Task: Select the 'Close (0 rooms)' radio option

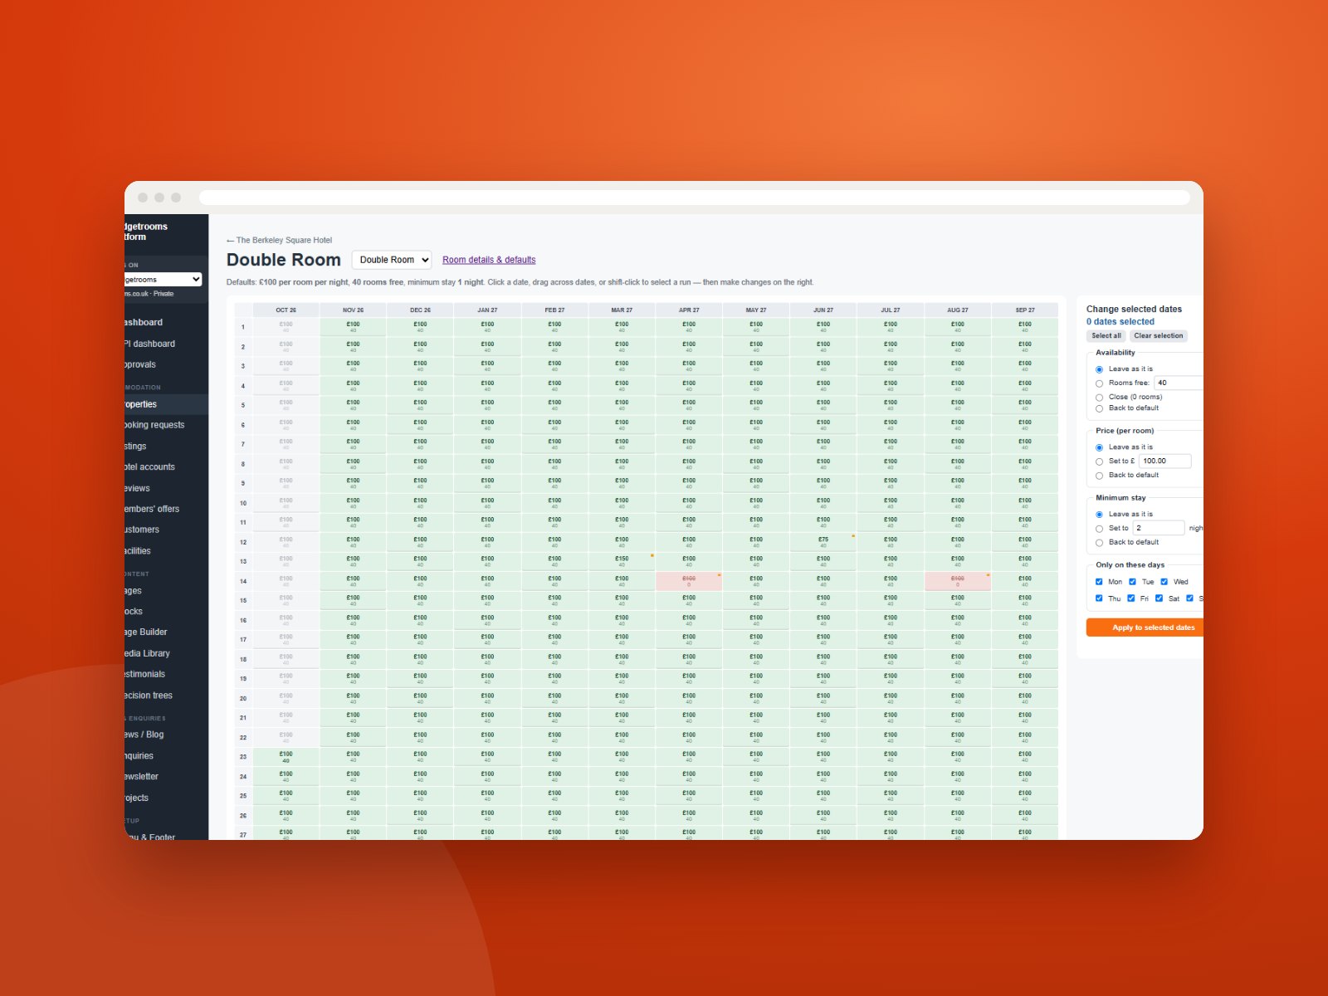Action: 1099,398
